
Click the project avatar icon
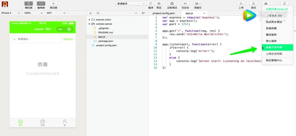click(x=5, y=4)
